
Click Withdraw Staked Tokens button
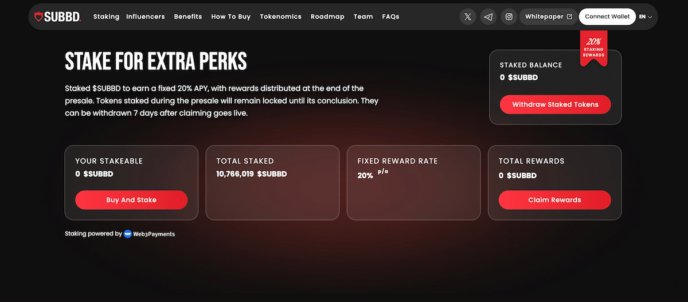(x=555, y=105)
